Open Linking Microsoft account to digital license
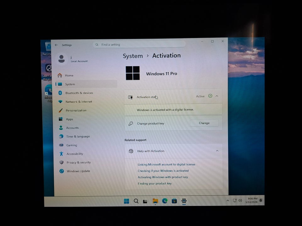 [166, 164]
